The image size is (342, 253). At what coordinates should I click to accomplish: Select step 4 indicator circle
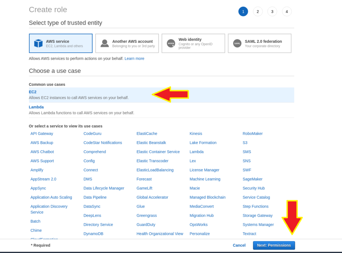(x=287, y=12)
